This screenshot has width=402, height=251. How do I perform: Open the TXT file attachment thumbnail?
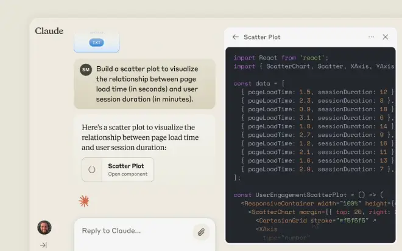pyautogui.click(x=96, y=42)
